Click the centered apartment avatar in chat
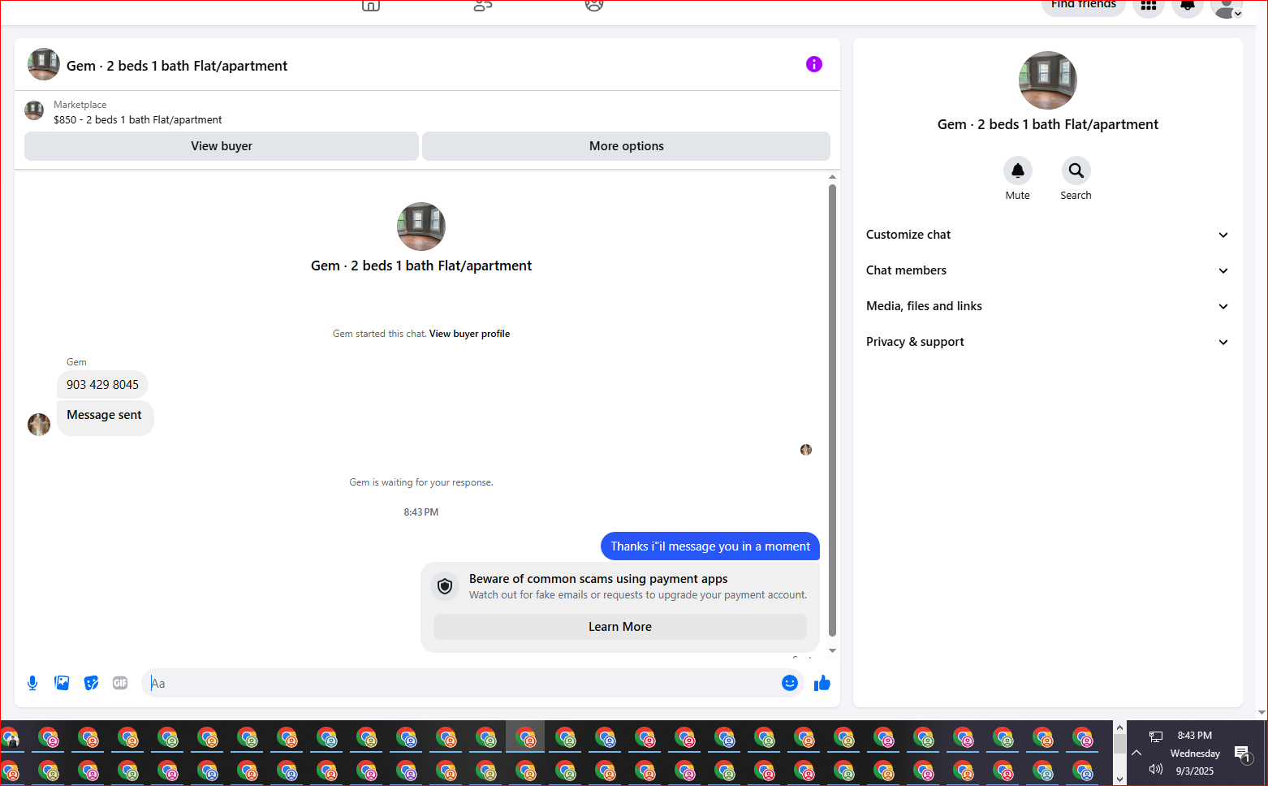The width and height of the screenshot is (1268, 786). [421, 227]
